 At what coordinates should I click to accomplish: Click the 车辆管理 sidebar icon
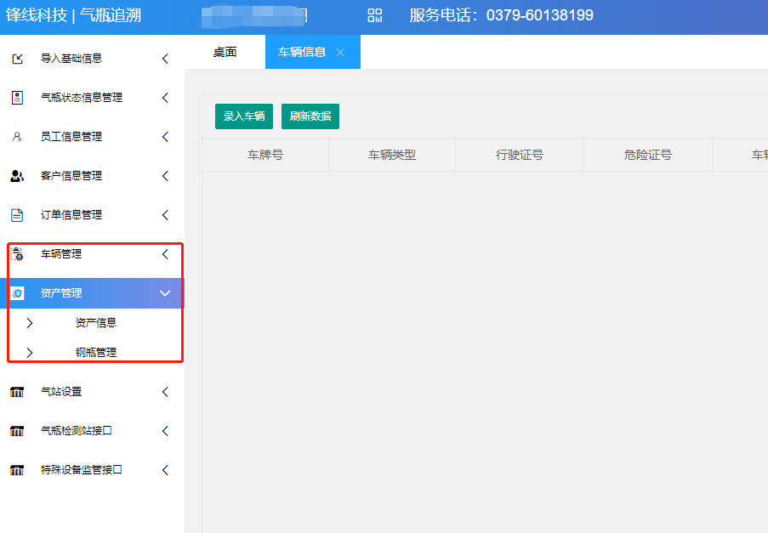pos(17,254)
